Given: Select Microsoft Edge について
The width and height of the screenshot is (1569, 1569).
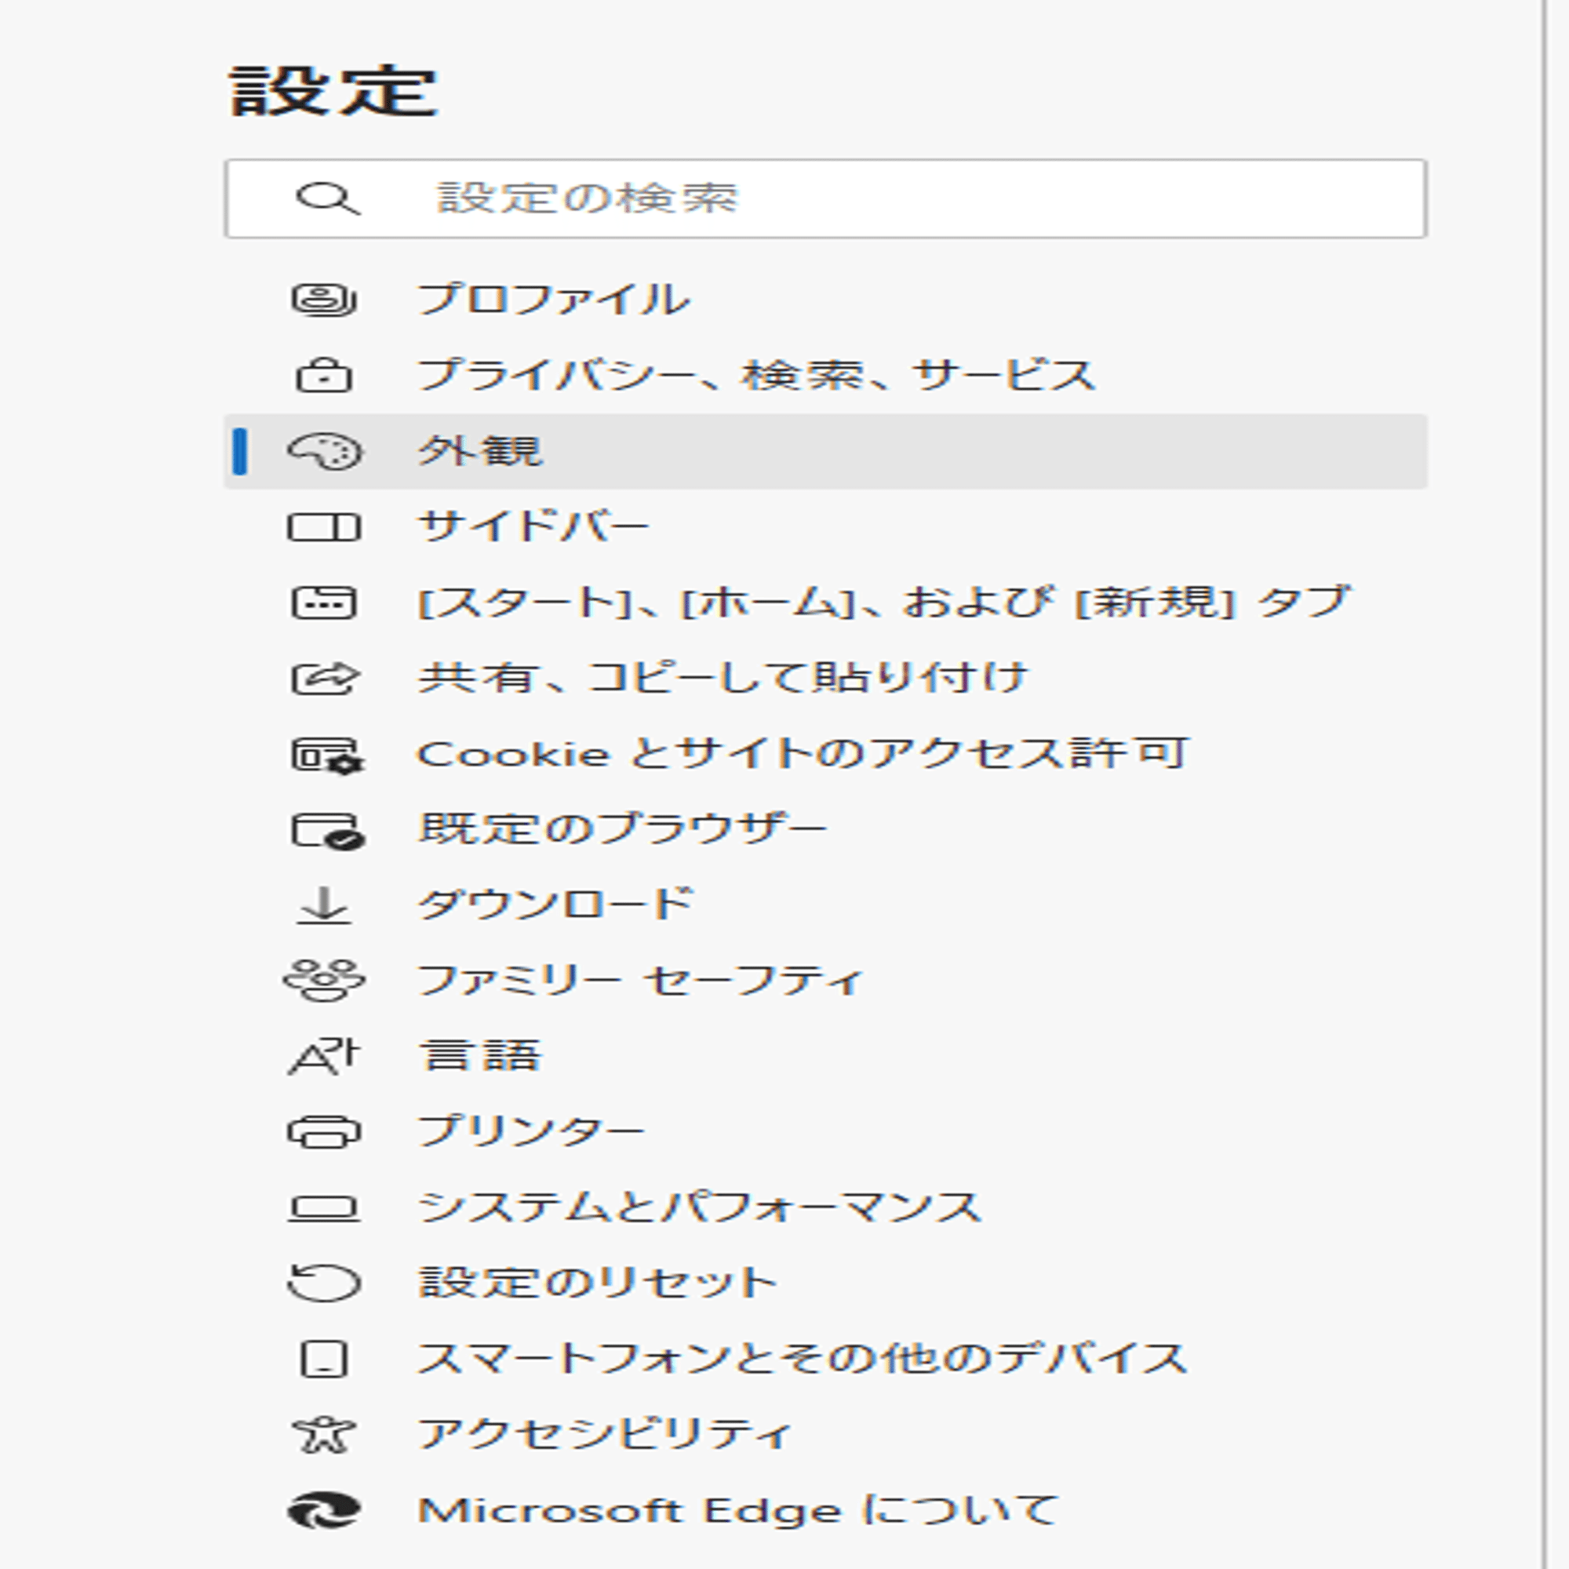Looking at the screenshot, I should [x=737, y=1510].
